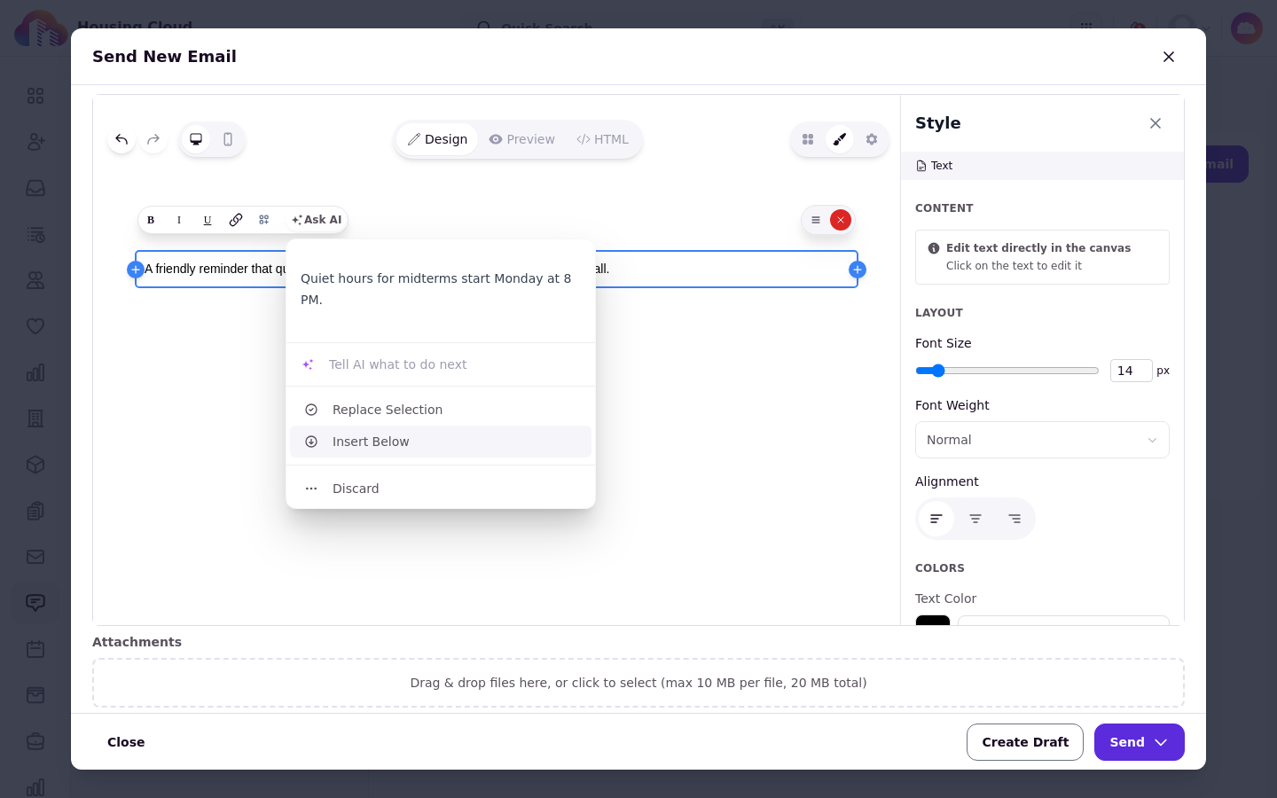Toggle bold formatting
Viewport: 1277px width, 798px height.
tap(151, 220)
